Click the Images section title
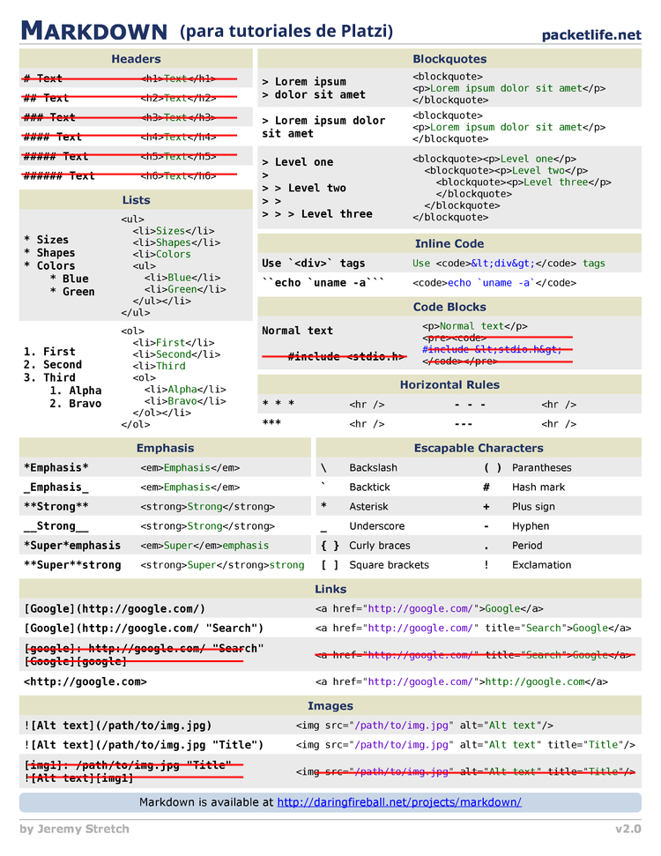The width and height of the screenshot is (661, 856). click(330, 705)
